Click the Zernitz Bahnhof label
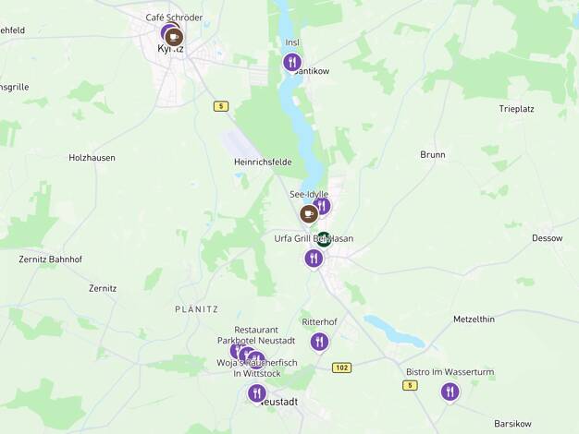579x434 pixels. coord(51,259)
